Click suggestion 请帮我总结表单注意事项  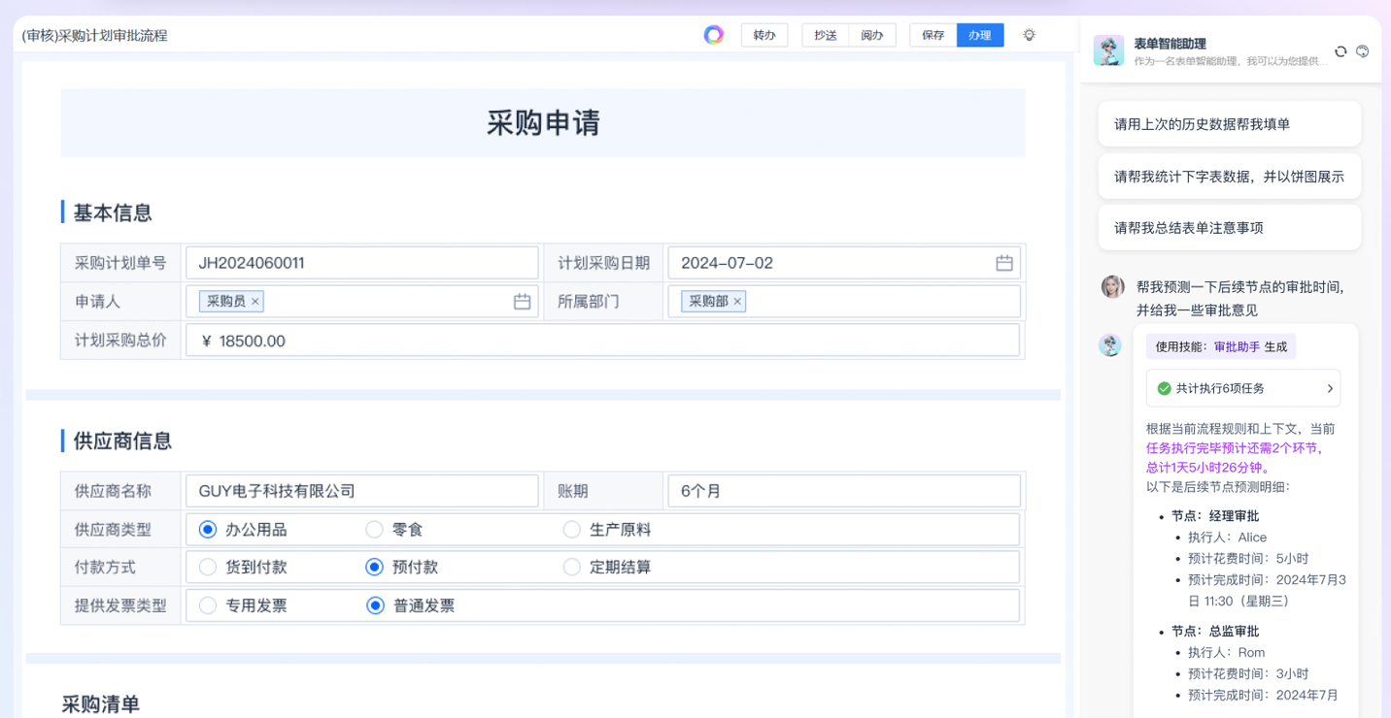coord(1229,228)
